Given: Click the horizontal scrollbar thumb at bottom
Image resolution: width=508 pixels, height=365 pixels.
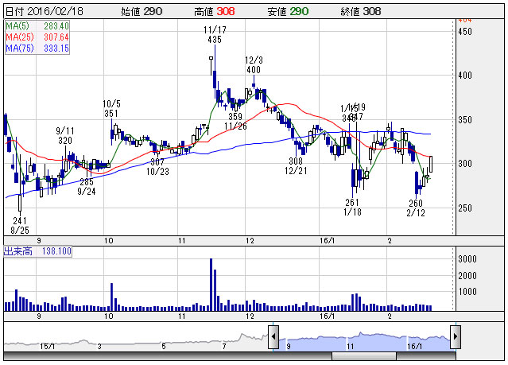Looking at the screenshot, I should (364, 356).
